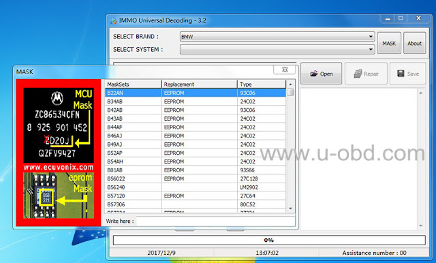The image size is (436, 263).
Task: Select the B46AJ mask row
Action: [x=196, y=136]
